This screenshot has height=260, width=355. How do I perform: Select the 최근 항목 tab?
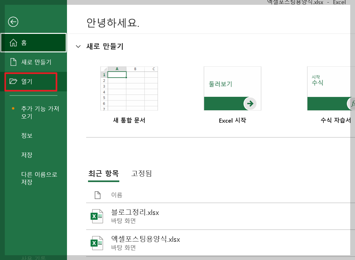(104, 173)
